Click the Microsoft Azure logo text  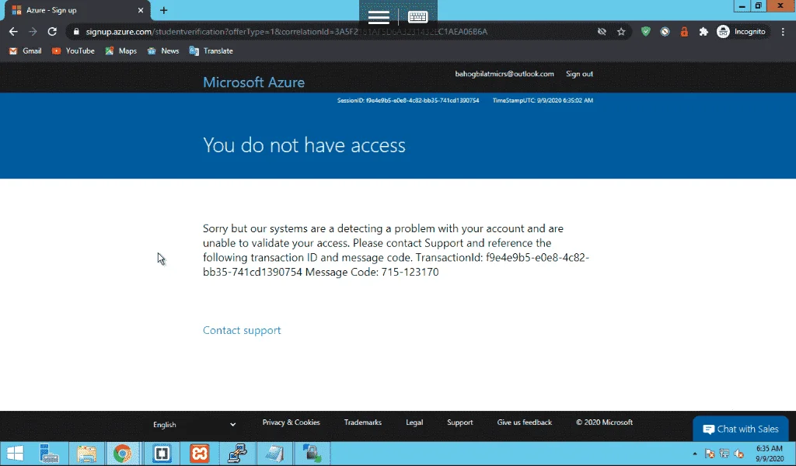(253, 82)
